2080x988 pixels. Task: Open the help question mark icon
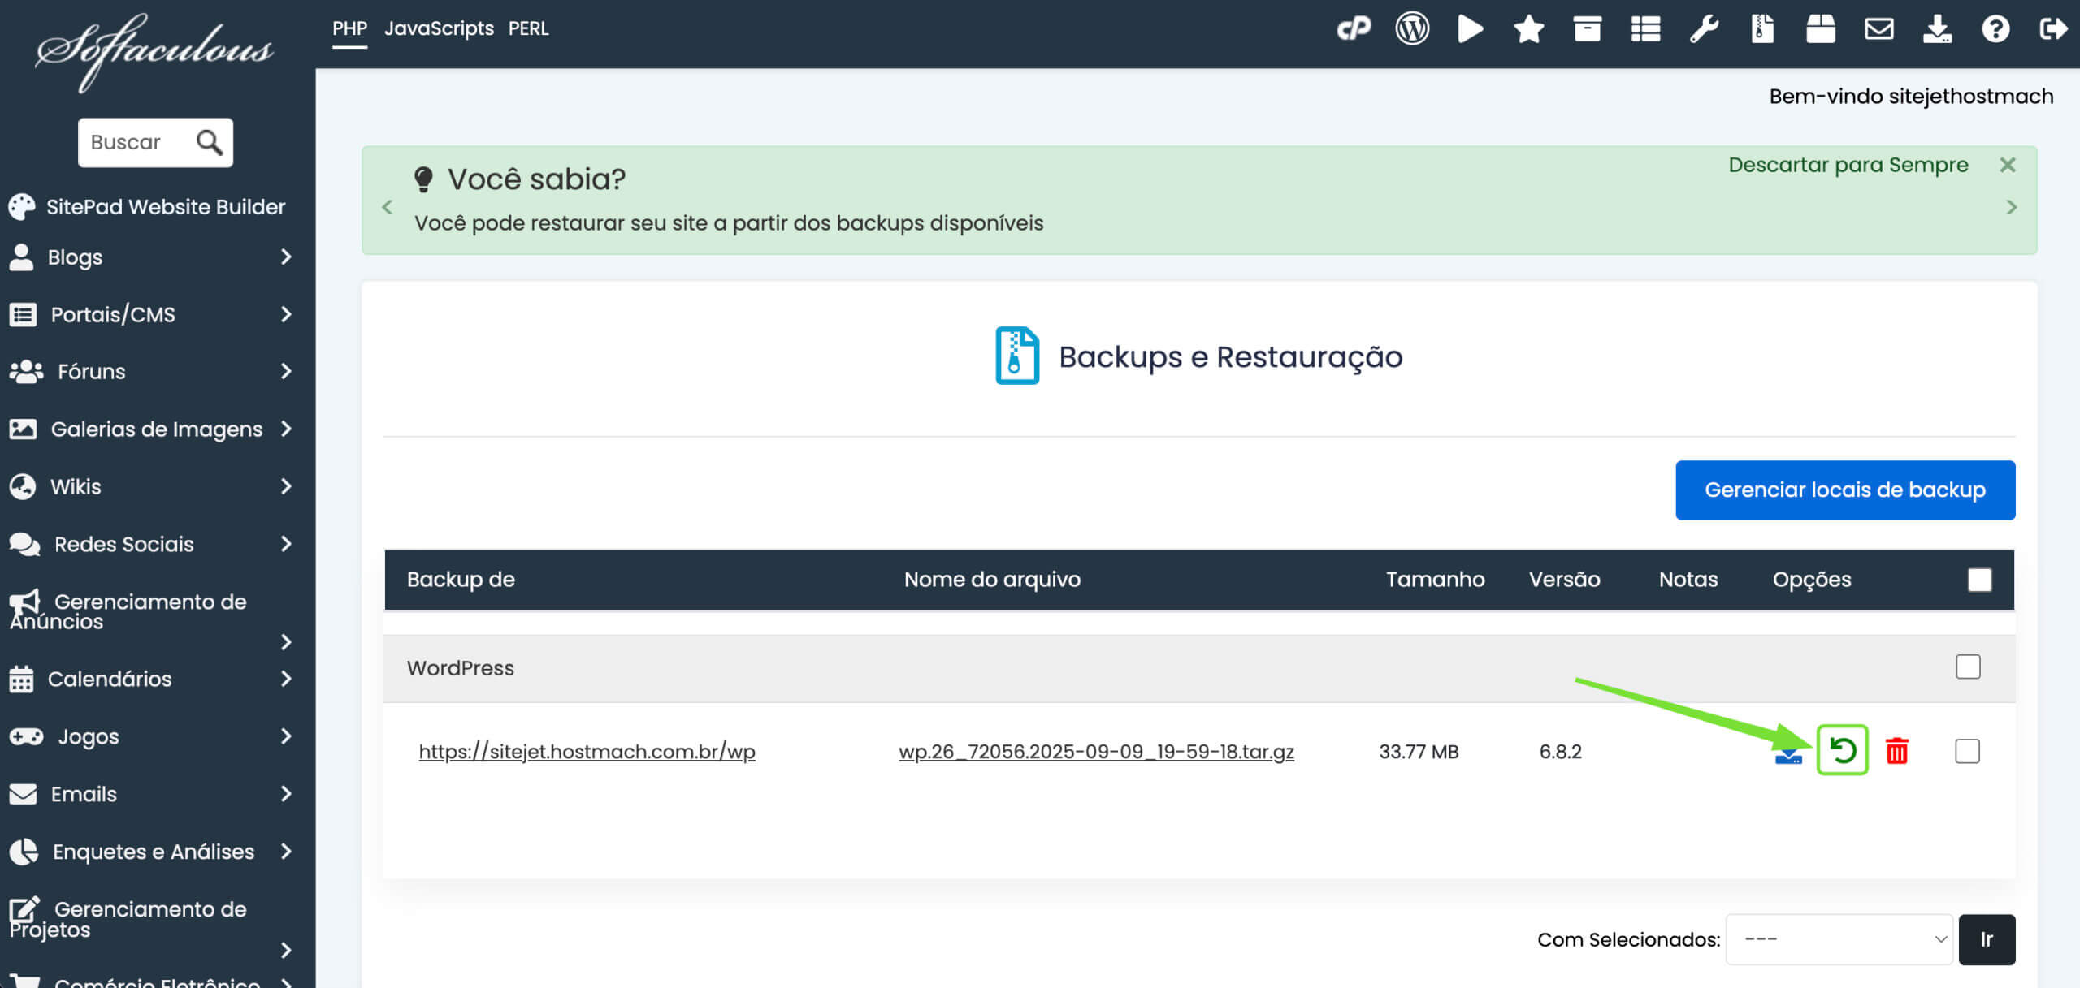tap(1995, 29)
